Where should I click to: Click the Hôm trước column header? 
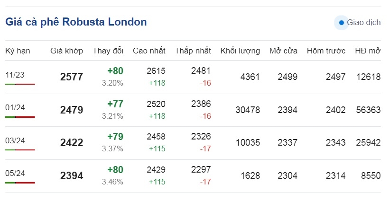(326, 51)
